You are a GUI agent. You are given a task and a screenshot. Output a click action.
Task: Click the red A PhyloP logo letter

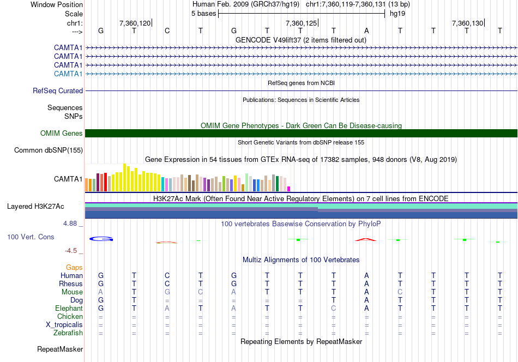click(366, 239)
